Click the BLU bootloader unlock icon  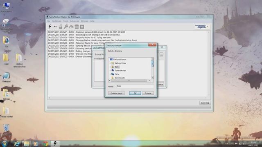(x=55, y=27)
